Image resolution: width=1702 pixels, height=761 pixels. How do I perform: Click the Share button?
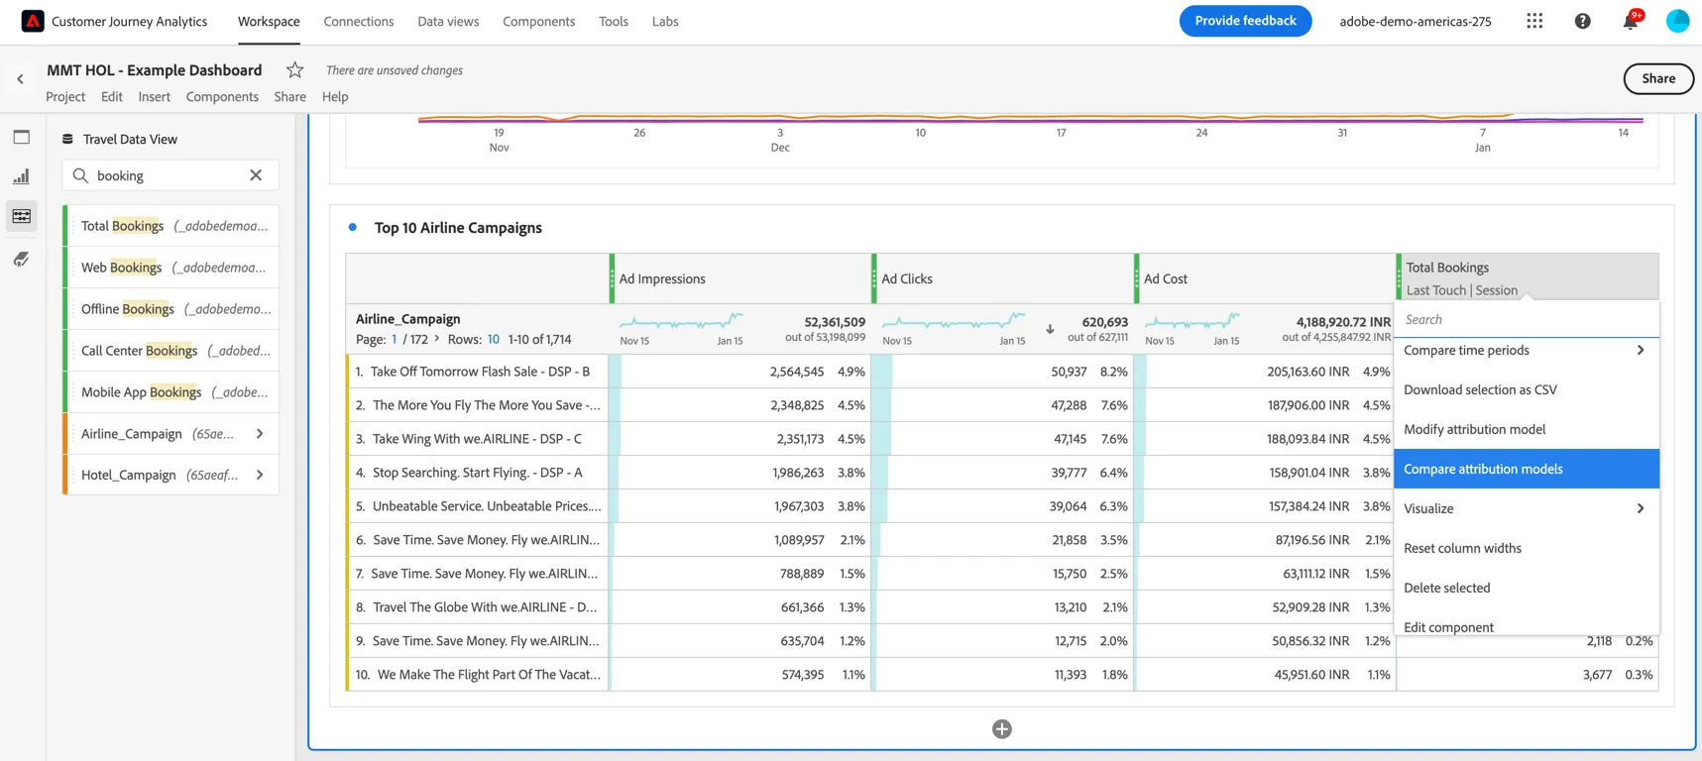pos(1658,78)
